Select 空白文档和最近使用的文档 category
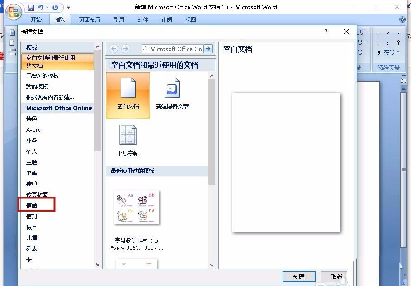 (57, 62)
